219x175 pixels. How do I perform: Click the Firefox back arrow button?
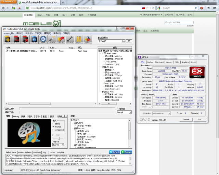tap(3, 8)
